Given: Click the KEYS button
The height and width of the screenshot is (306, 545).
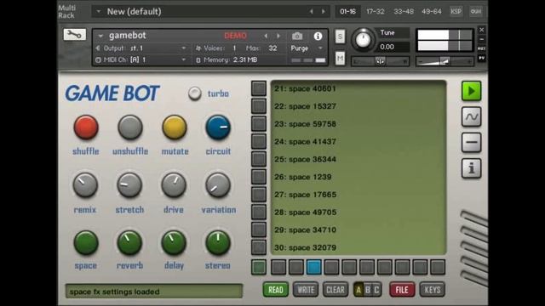Looking at the screenshot, I should [433, 290].
